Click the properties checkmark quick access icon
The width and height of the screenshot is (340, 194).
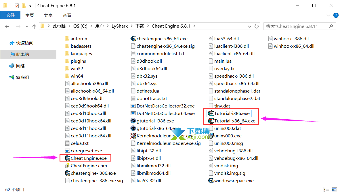(17, 6)
